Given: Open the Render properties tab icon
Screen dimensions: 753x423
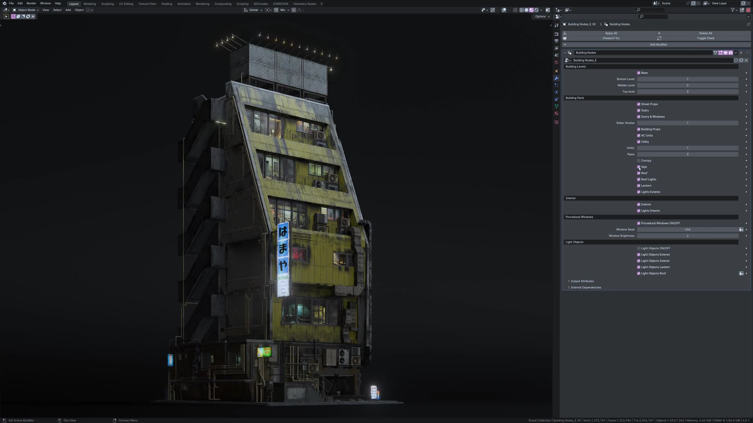Looking at the screenshot, I should pos(556,34).
